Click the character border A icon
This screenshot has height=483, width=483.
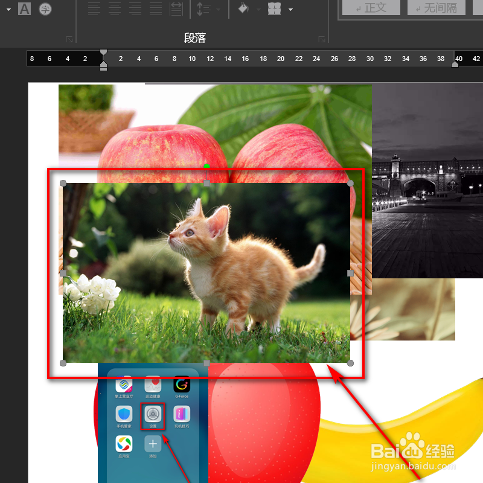24,9
